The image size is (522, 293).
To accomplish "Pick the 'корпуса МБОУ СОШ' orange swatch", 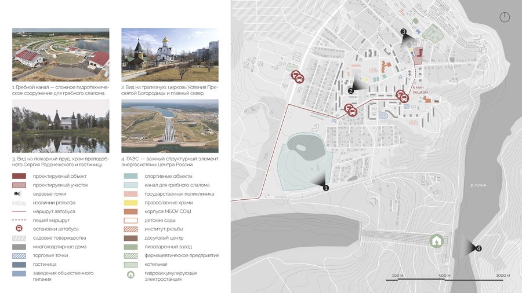I will click(x=130, y=211).
